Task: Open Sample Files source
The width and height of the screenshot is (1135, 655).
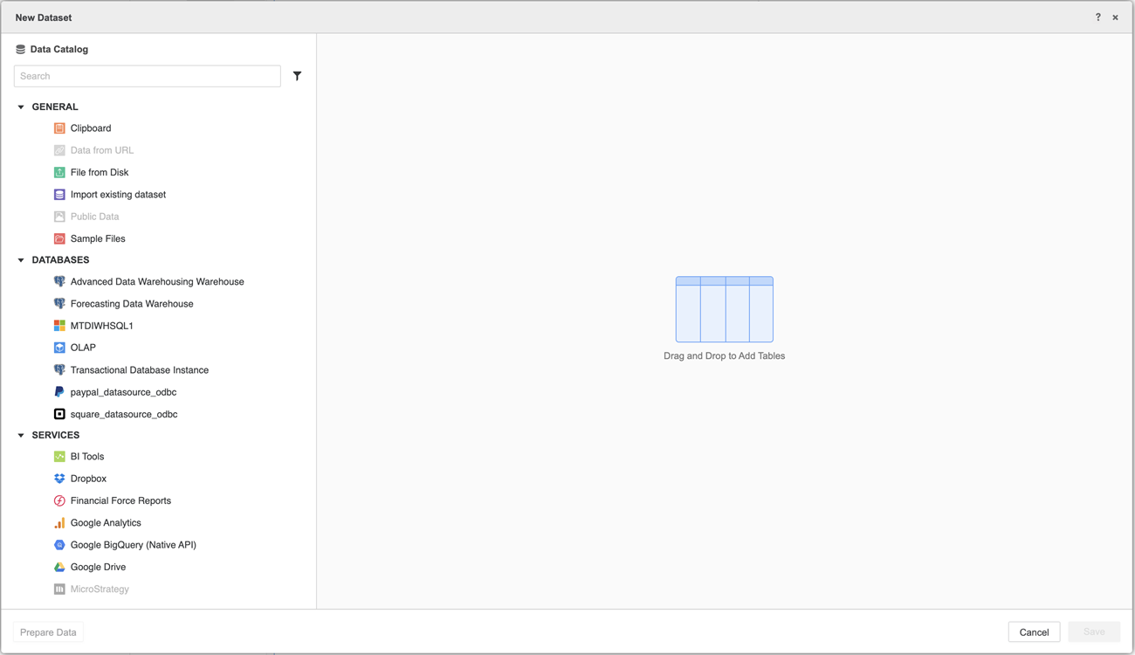Action: pyautogui.click(x=98, y=238)
